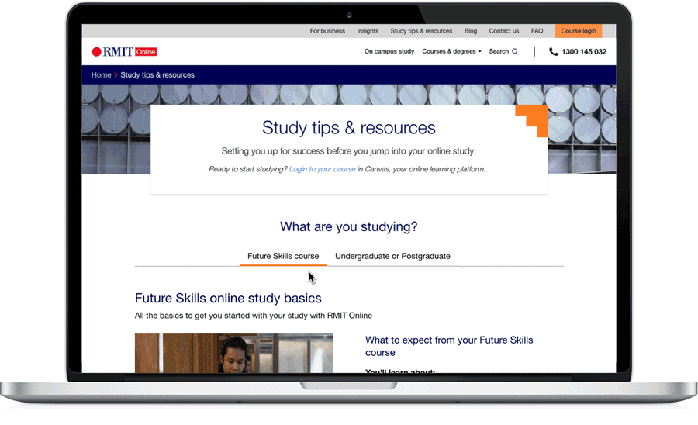
Task: Click the 'Study tips & resources' page title
Action: (x=348, y=128)
